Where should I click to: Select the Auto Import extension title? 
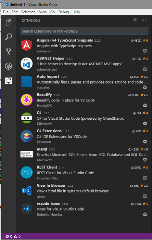tap(48, 76)
